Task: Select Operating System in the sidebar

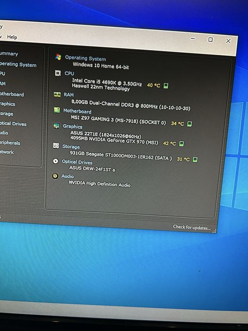Action: 18,64
